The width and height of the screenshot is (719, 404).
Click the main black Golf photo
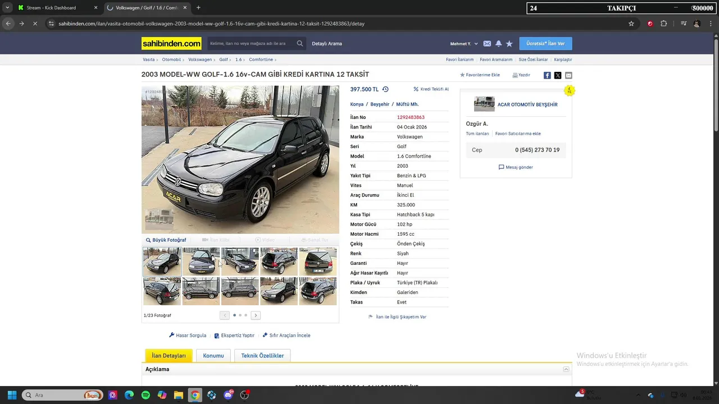coord(240,159)
